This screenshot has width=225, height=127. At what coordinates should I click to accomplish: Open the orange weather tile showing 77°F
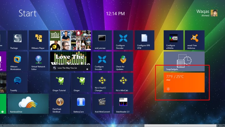[x=184, y=83]
